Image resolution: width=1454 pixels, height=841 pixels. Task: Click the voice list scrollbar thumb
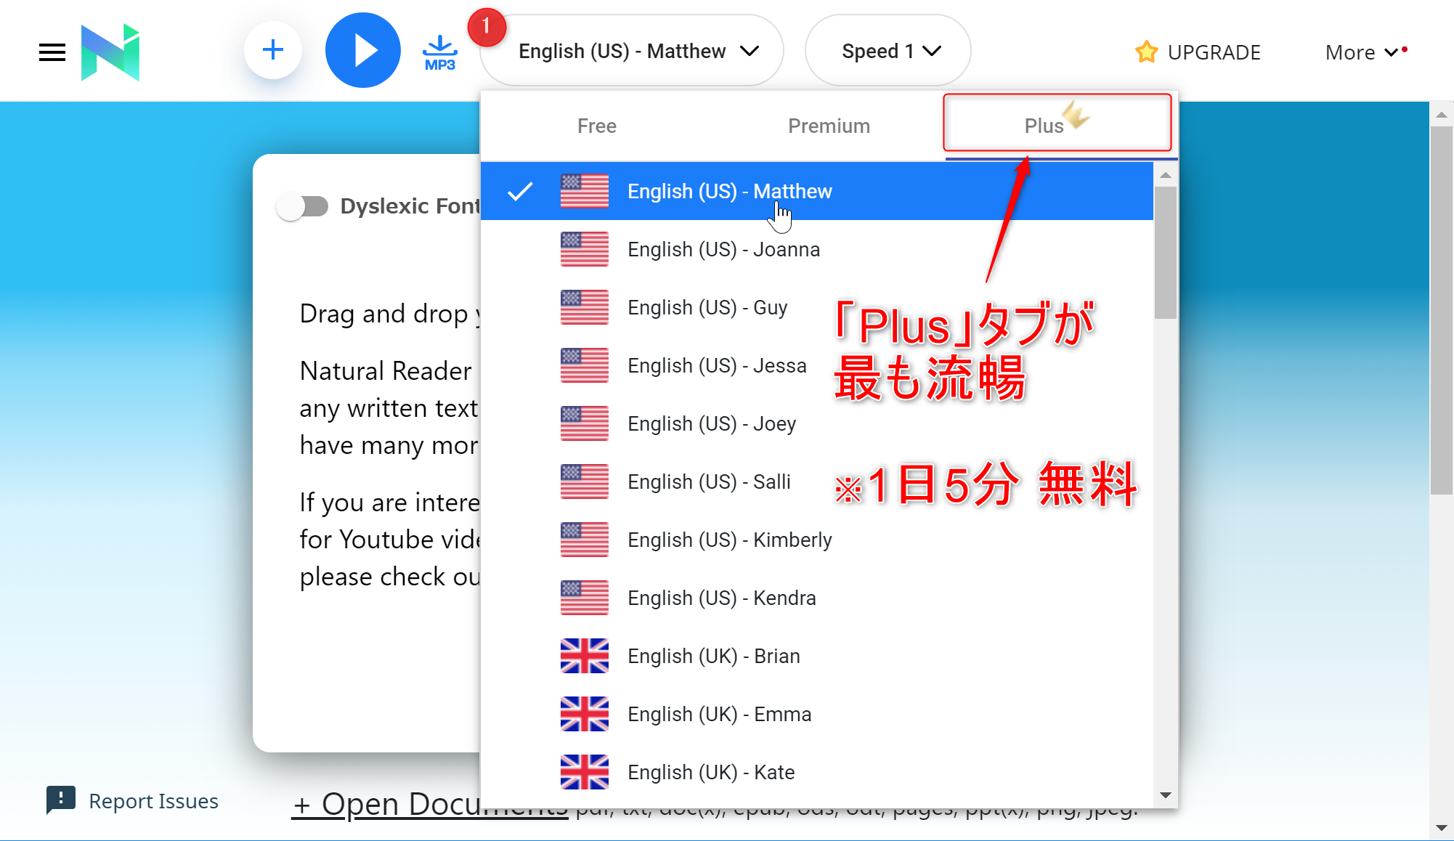(1165, 253)
